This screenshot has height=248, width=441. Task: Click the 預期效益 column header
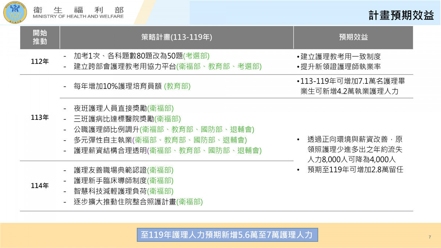pyautogui.click(x=353, y=37)
